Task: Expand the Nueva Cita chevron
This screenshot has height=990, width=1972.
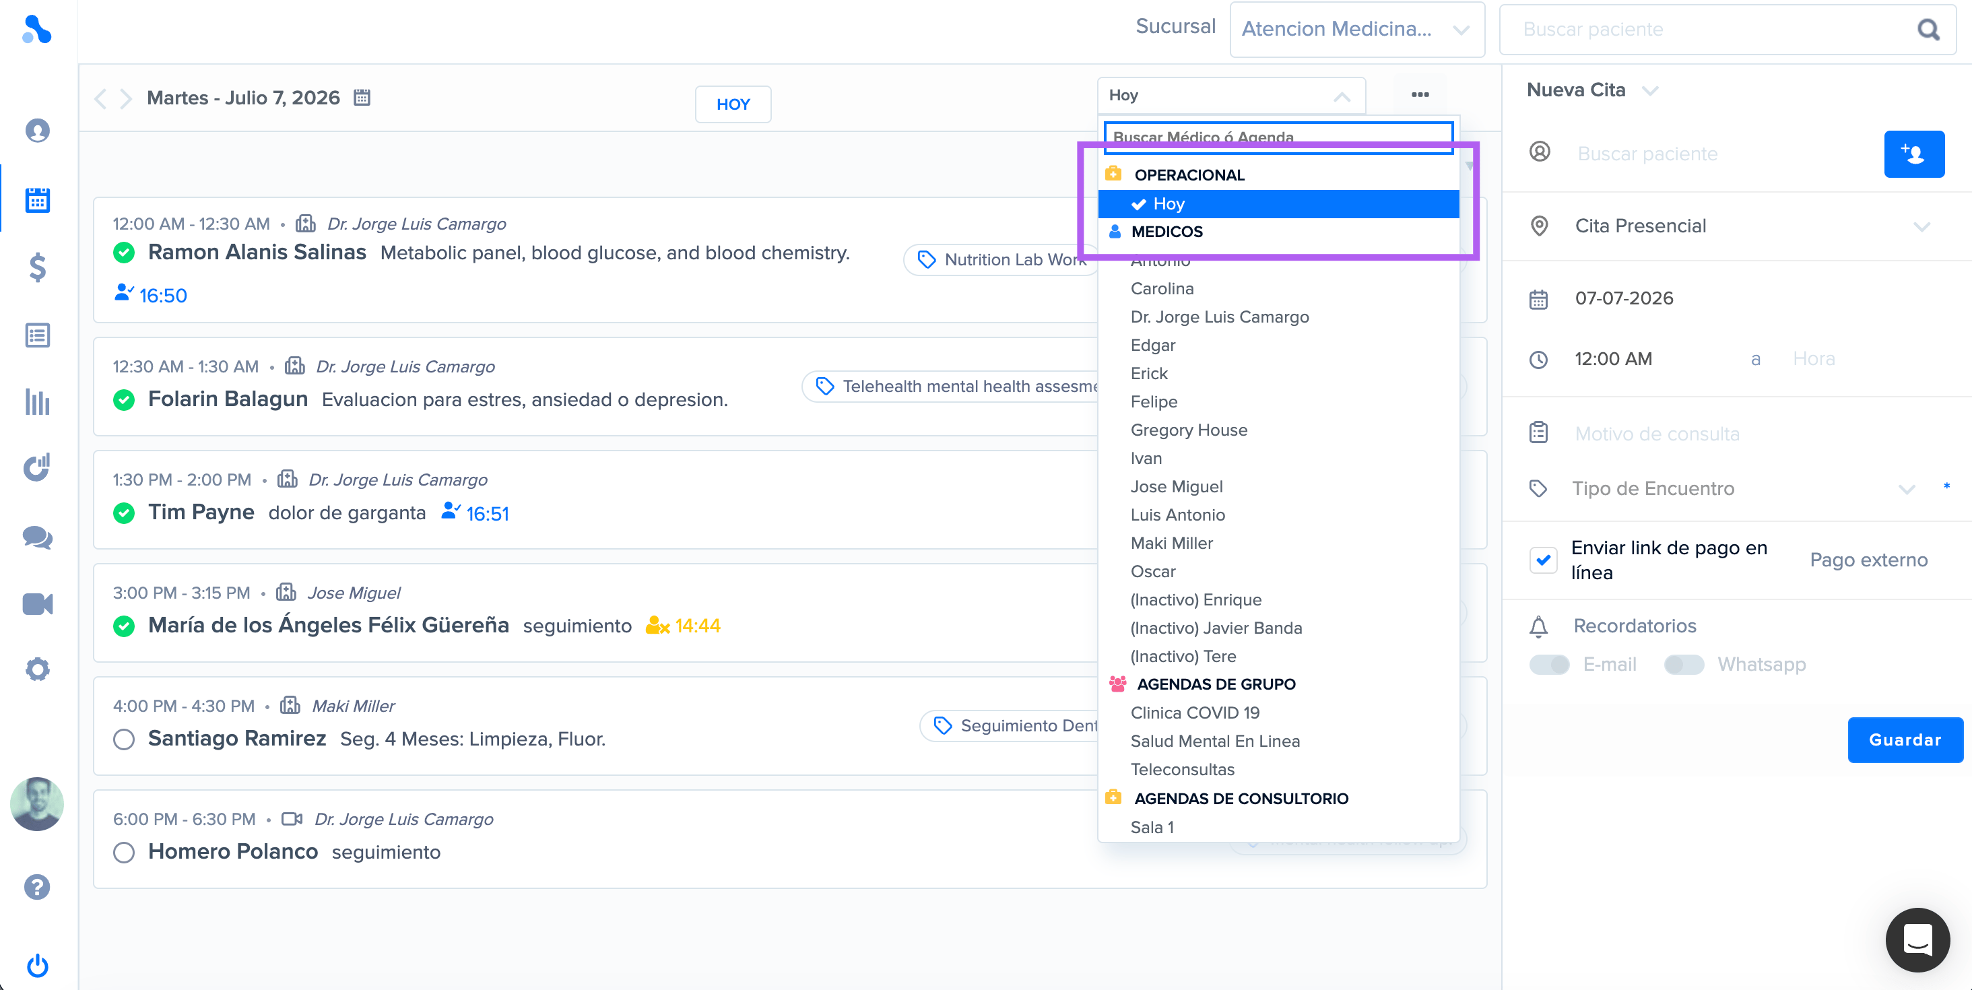Action: 1651,90
